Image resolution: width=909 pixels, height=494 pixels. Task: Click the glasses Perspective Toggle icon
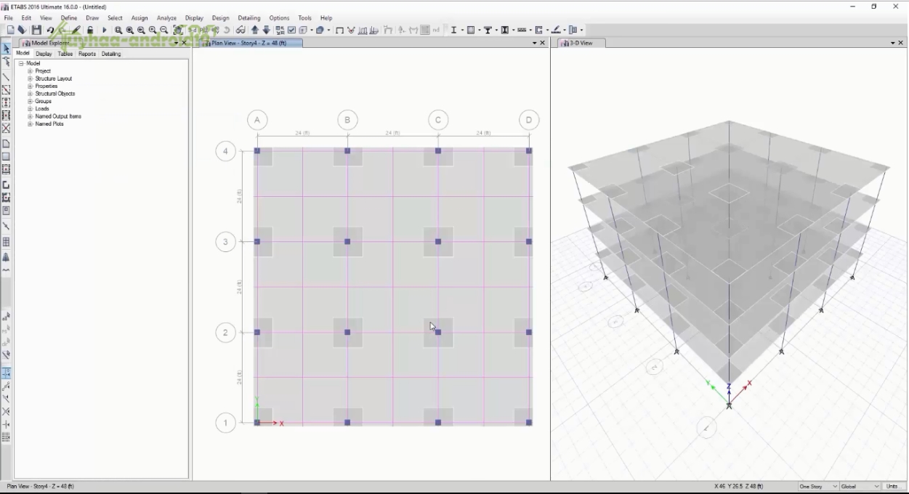(240, 30)
